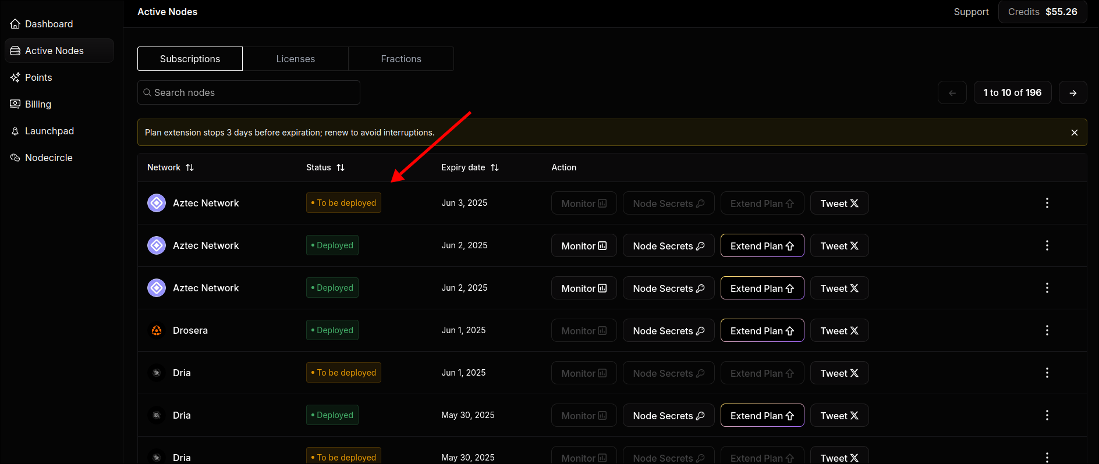Click May 30, 2025 date in deployed Dria row
This screenshot has width=1099, height=464.
click(x=468, y=415)
